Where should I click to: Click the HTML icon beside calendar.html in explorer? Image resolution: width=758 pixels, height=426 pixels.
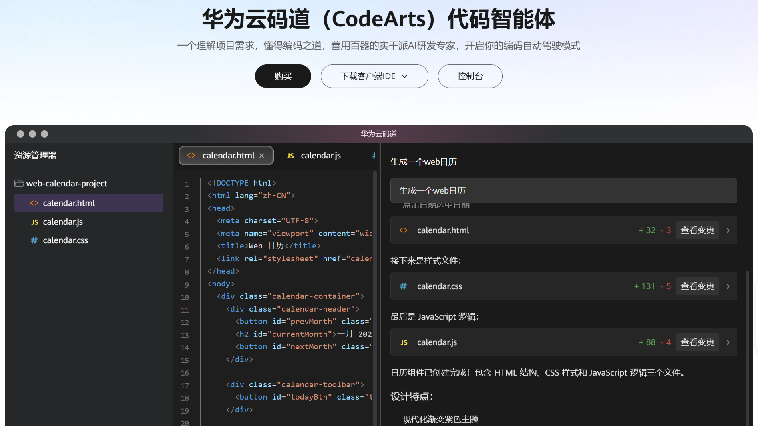pos(34,203)
